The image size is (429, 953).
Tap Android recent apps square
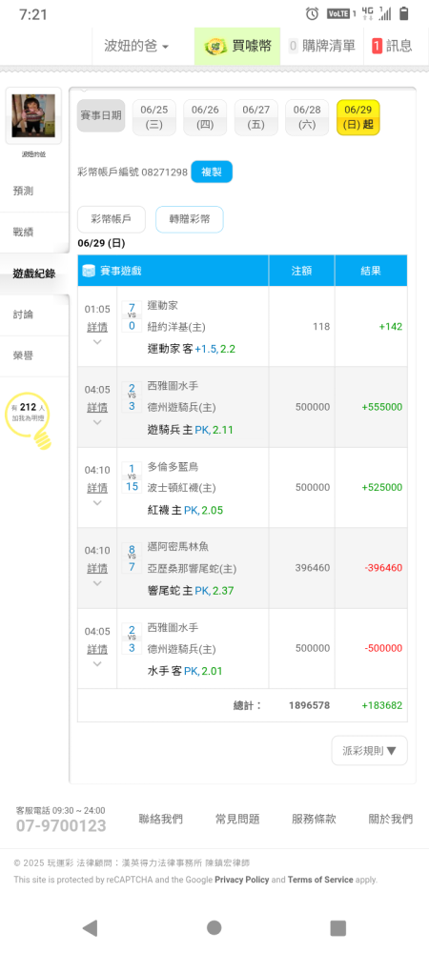pos(337,927)
